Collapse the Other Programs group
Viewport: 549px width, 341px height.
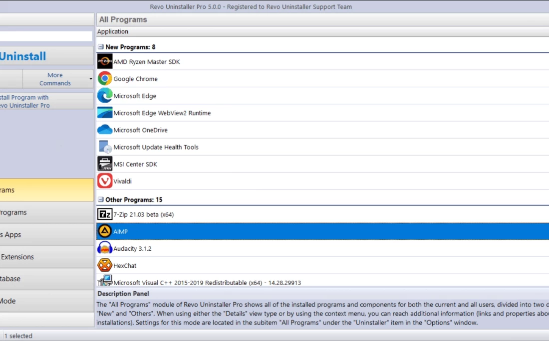[101, 199]
